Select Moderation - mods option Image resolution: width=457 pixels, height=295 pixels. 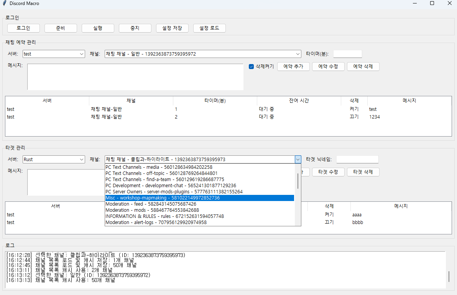(200, 210)
